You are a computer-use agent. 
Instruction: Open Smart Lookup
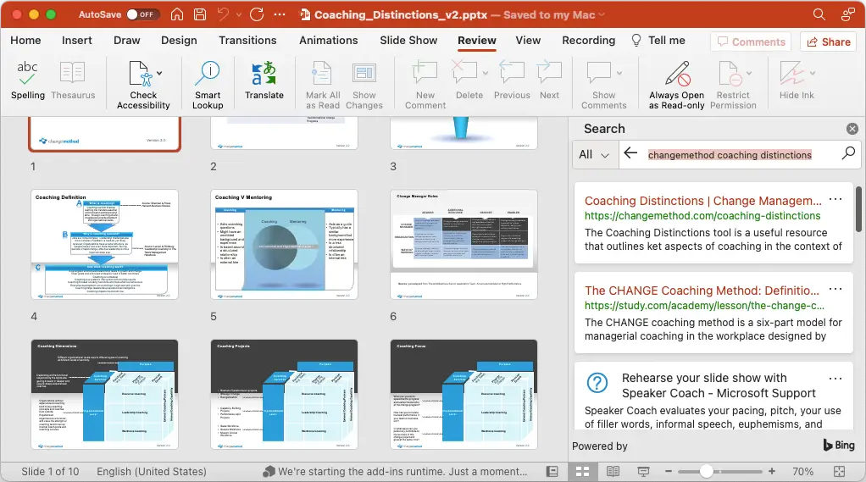(208, 85)
